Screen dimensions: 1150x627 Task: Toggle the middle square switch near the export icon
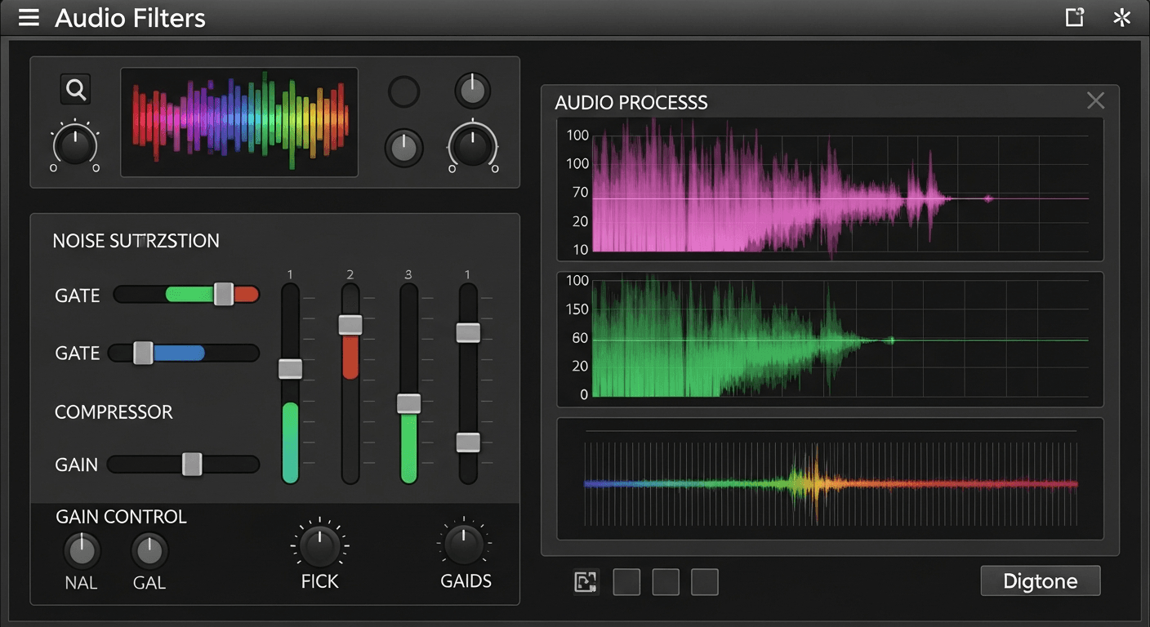666,582
